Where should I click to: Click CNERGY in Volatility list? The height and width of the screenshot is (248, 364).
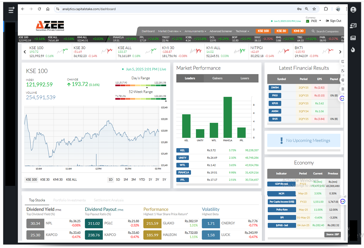[228, 223]
